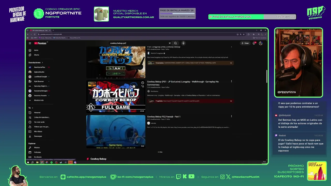The height and width of the screenshot is (186, 331).
Task: Start voice search with the microphone
Action: point(183,43)
